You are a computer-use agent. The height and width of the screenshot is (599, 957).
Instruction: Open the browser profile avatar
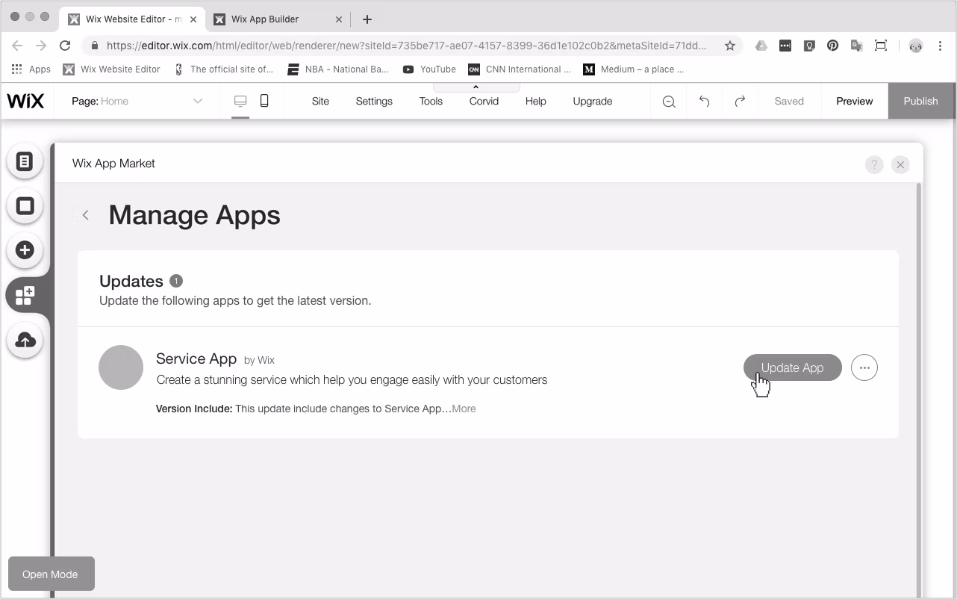(916, 46)
